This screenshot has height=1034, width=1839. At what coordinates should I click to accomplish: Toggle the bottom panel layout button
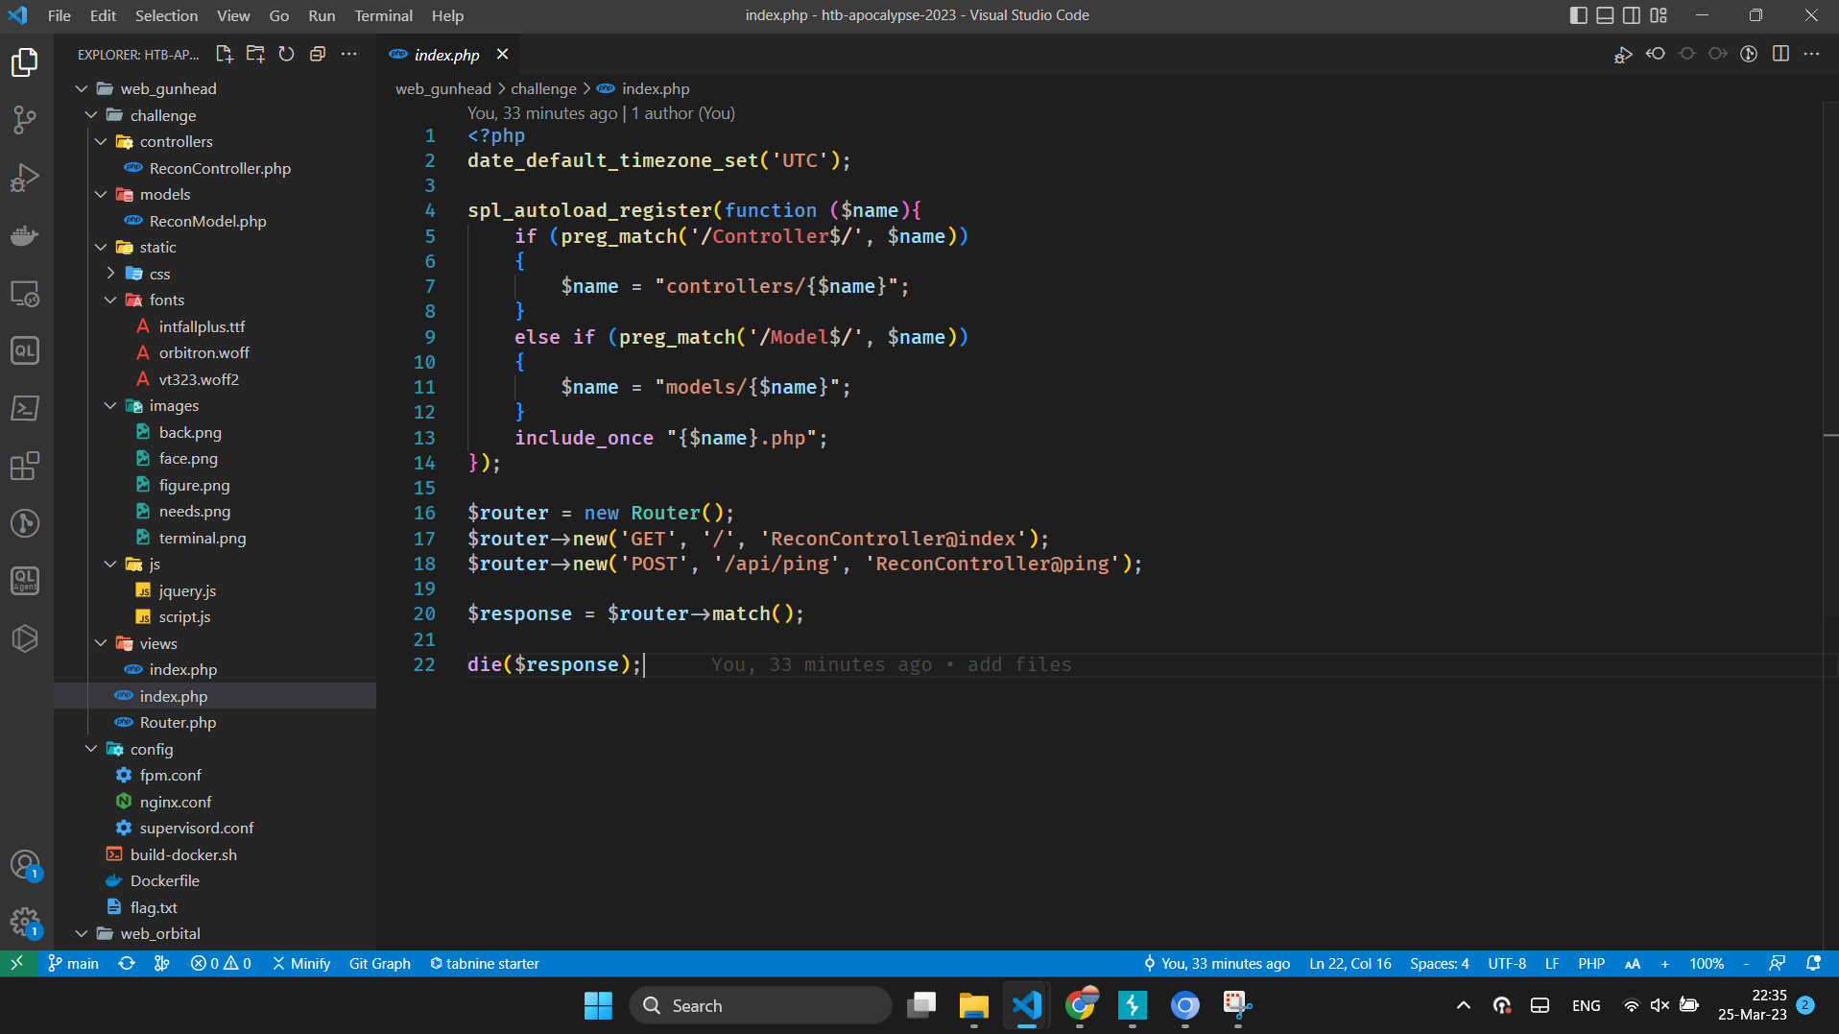click(x=1605, y=15)
